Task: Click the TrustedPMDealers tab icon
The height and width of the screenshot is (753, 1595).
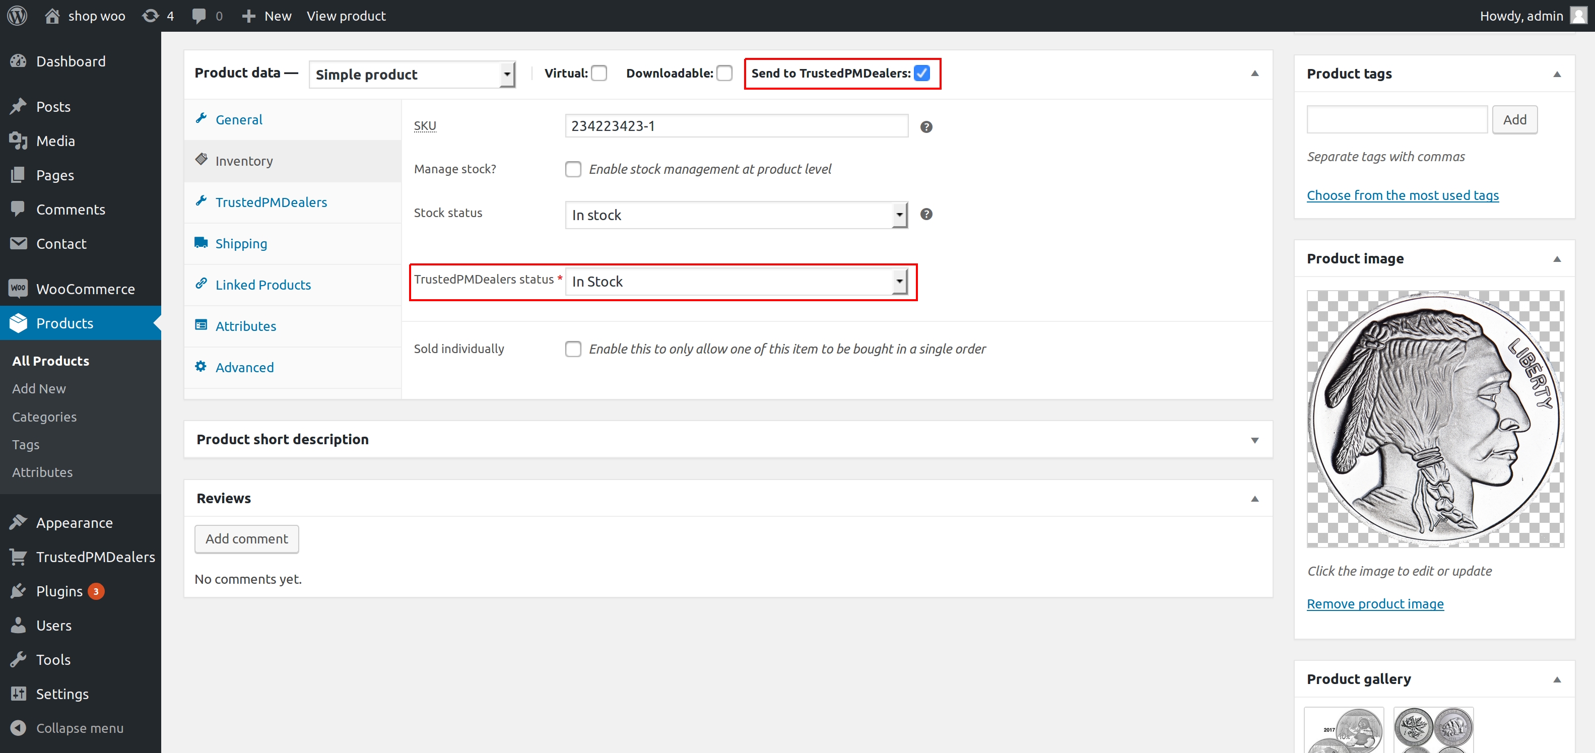Action: 202,201
